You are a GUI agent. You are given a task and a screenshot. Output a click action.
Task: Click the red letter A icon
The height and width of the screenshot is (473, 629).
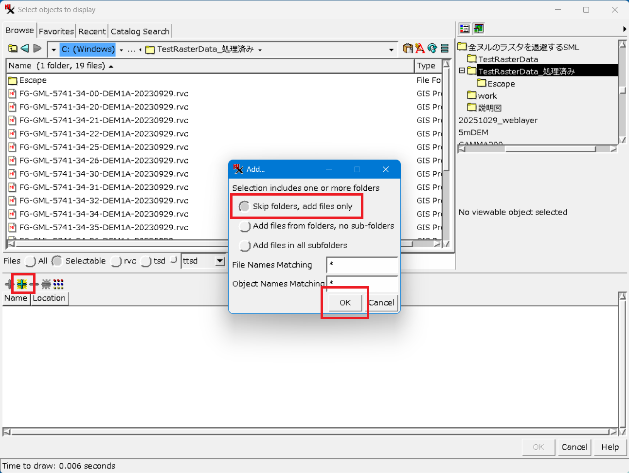click(x=420, y=49)
